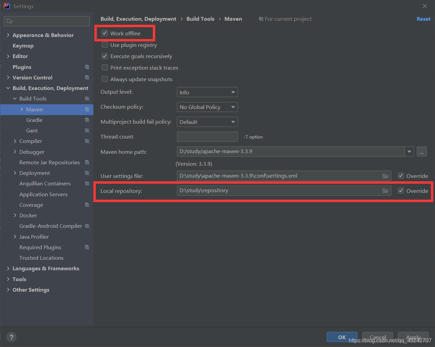
Task: Expand the Maven tree node
Action: [x=22, y=109]
